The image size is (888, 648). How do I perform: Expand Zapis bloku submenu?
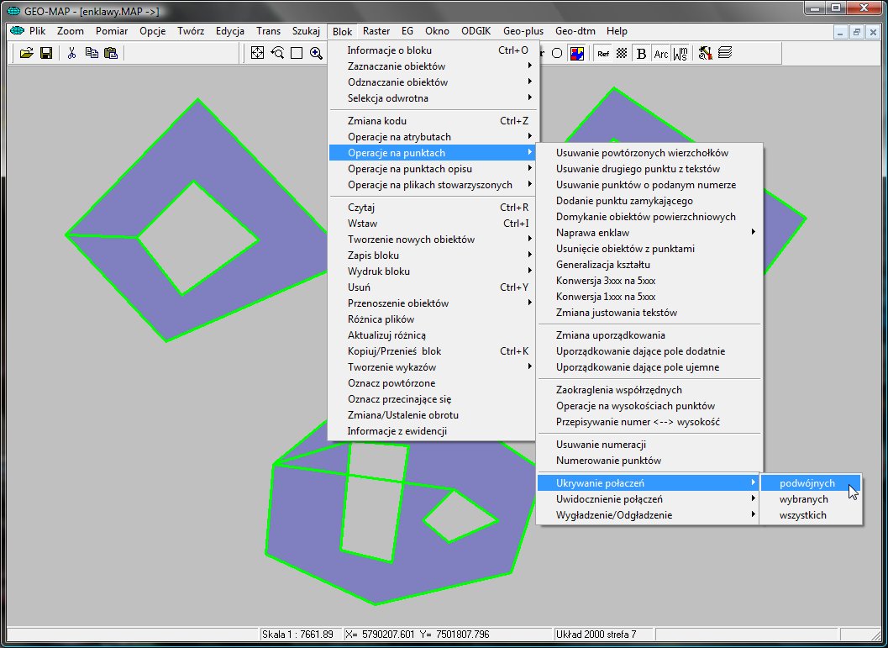(433, 255)
